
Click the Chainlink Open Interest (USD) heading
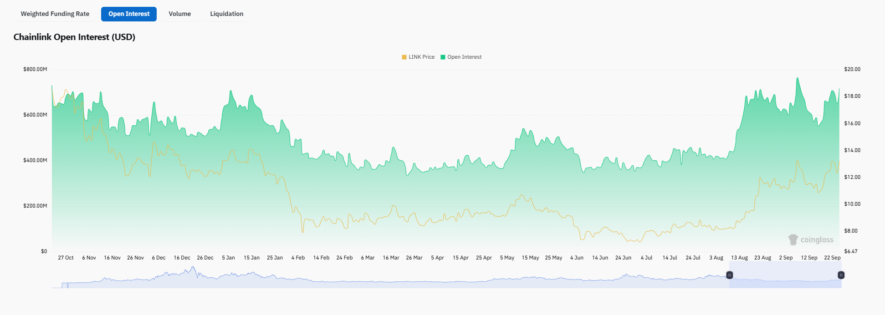click(x=74, y=37)
